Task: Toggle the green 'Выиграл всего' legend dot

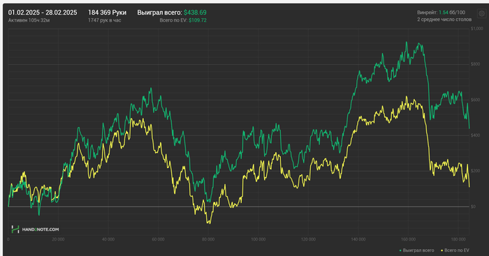Action: (400, 250)
